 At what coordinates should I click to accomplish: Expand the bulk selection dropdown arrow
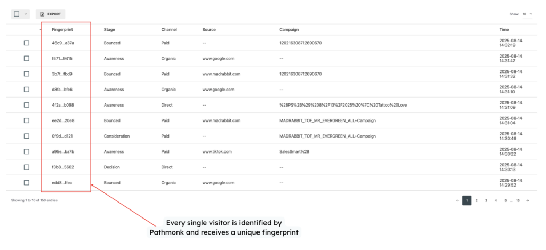click(26, 14)
